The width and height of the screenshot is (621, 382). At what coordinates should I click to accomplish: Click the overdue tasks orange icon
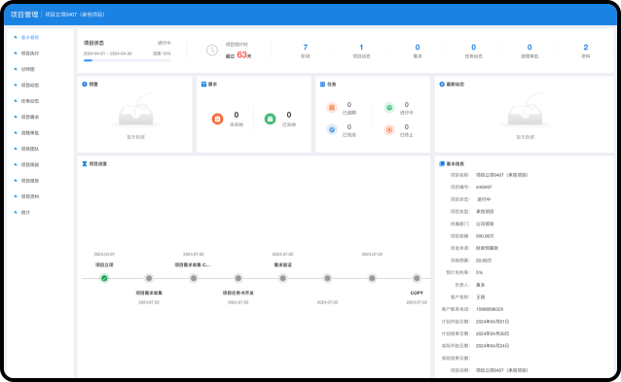pos(332,108)
